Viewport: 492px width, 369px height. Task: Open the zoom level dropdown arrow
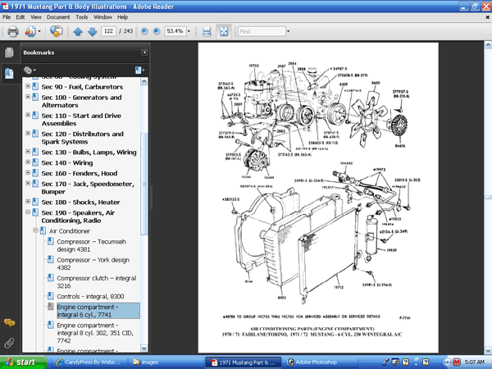point(189,31)
